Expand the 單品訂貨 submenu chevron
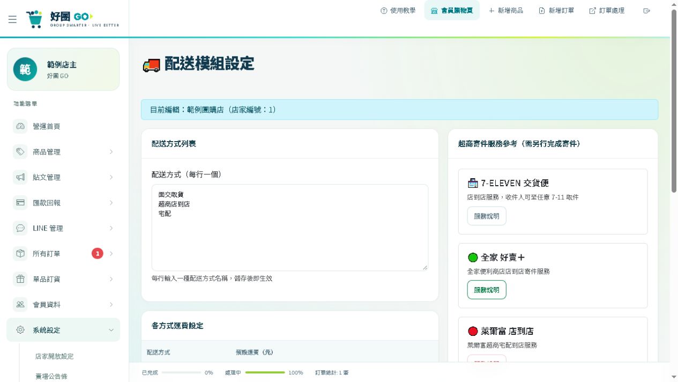Viewport: 678px width, 382px height. (111, 279)
